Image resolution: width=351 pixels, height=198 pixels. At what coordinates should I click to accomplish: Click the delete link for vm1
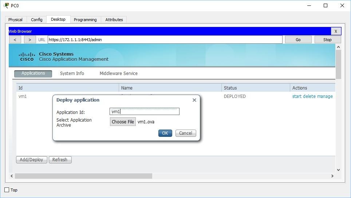click(x=309, y=96)
